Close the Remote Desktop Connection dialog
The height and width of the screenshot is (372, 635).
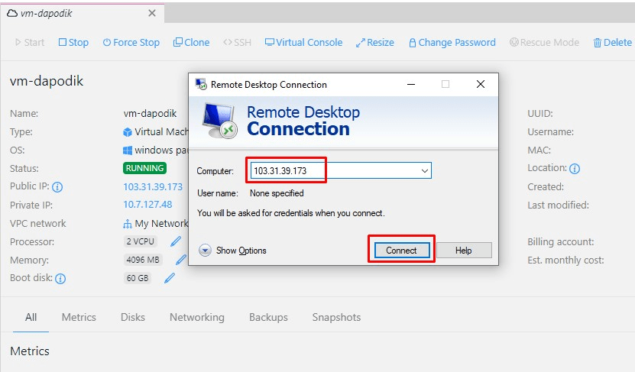481,84
